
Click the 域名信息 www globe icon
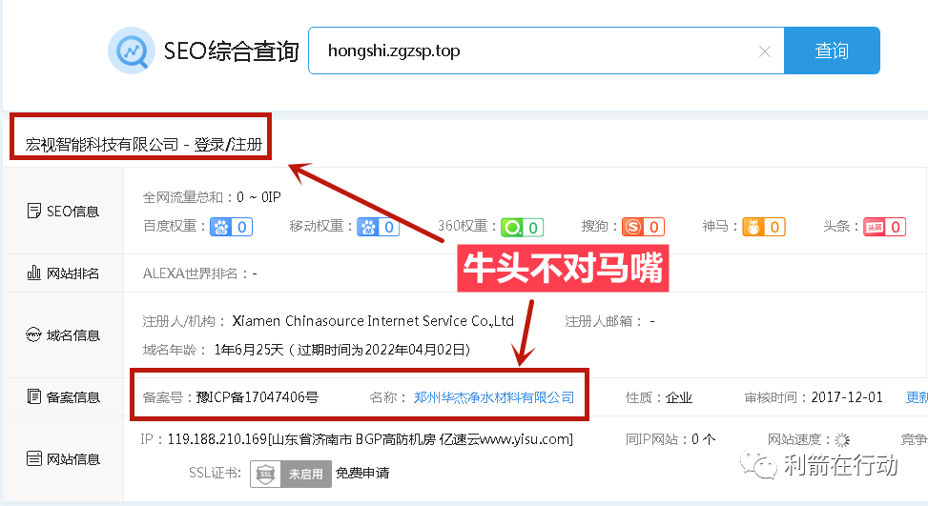click(33, 334)
